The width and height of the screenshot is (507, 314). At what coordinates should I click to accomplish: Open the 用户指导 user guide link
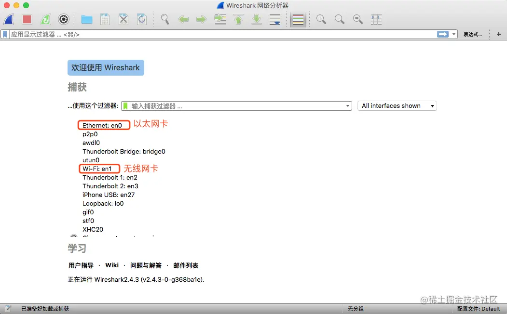click(x=81, y=265)
